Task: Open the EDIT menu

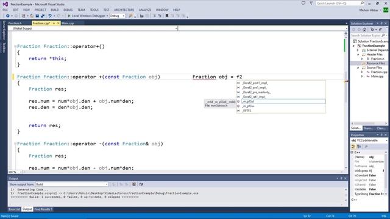Action: 15,10
